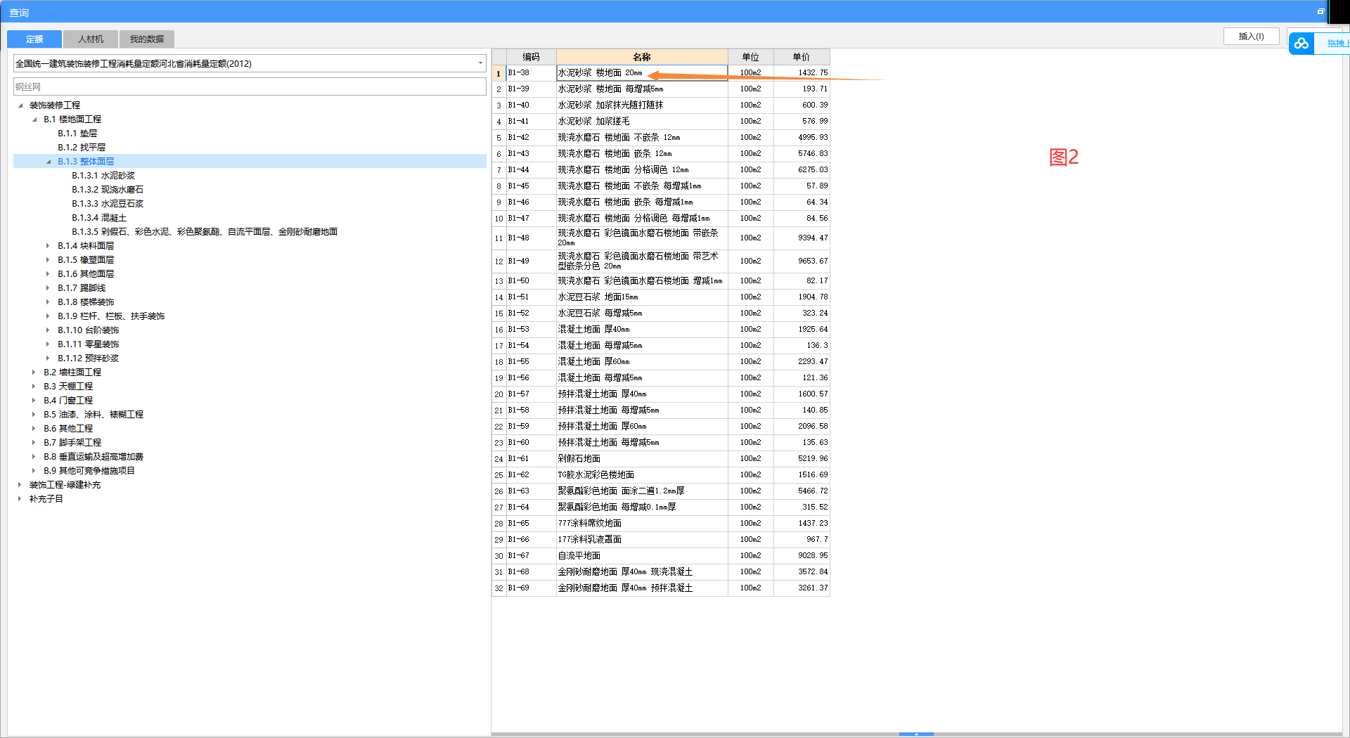Click the price cell 5746.83

tap(802, 154)
